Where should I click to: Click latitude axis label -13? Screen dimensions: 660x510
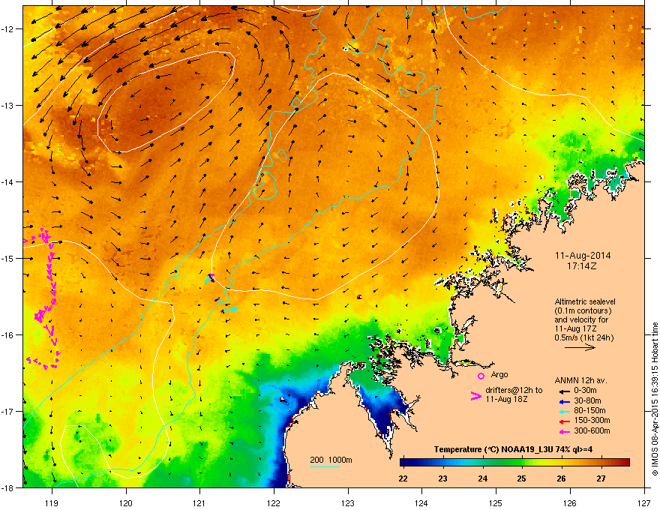click(x=7, y=106)
